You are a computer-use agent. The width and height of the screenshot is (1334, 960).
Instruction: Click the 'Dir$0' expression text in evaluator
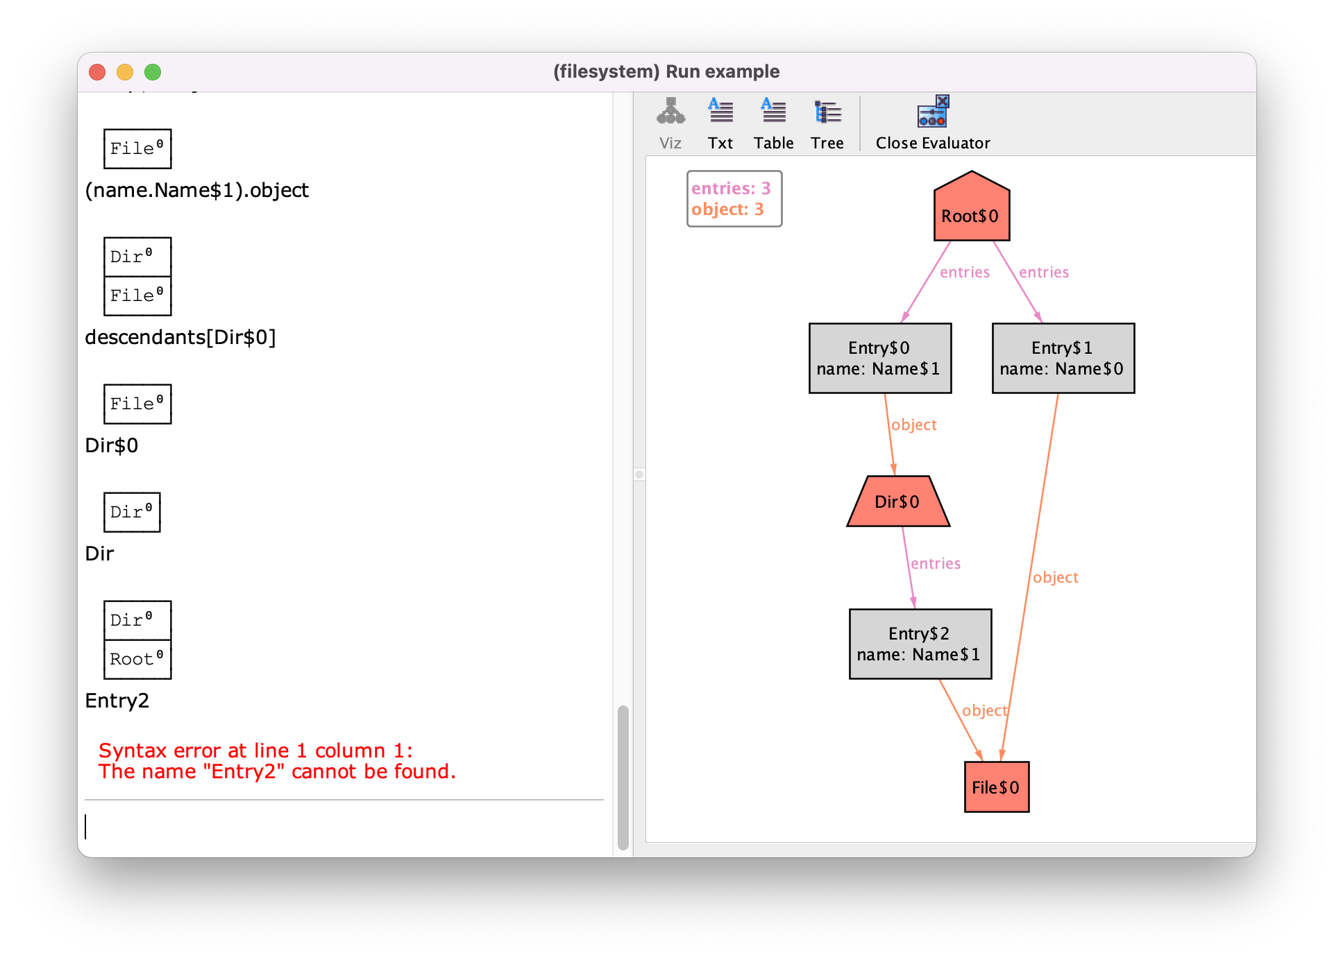[x=111, y=445]
